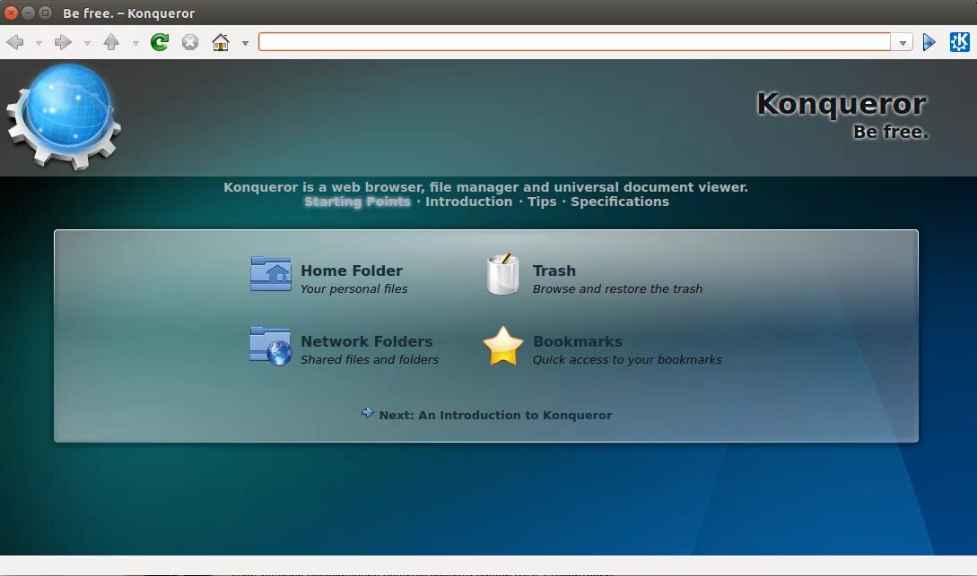Click inside the location address bar
This screenshot has width=977, height=576.
(x=574, y=42)
